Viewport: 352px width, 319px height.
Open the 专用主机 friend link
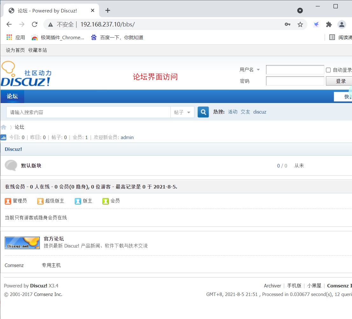51,265
